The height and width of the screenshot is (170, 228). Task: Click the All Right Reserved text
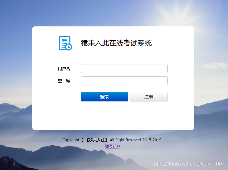click(x=125, y=140)
